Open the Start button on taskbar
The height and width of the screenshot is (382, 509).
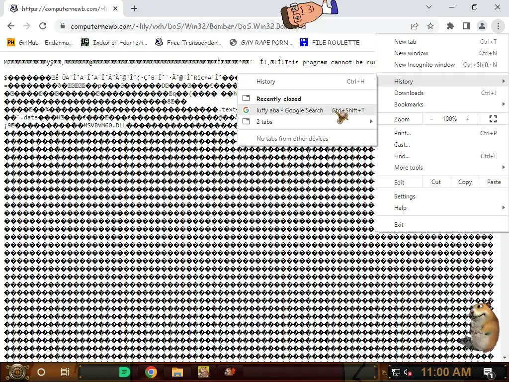pos(16,372)
